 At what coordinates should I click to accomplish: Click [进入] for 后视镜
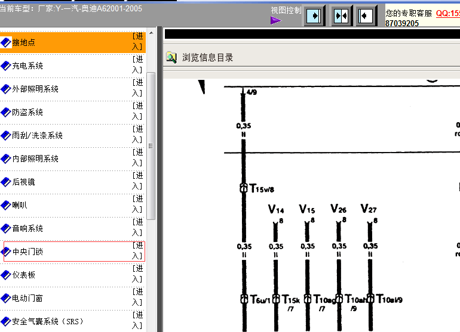tap(137, 181)
